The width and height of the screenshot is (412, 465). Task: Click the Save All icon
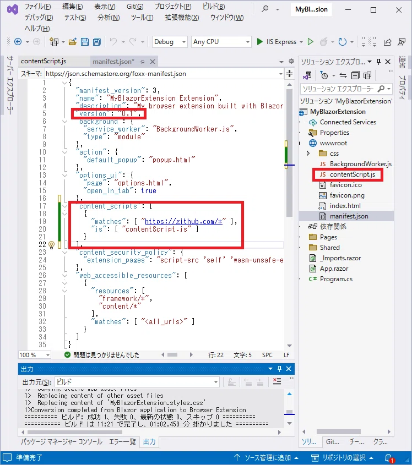pyautogui.click(x=97, y=42)
